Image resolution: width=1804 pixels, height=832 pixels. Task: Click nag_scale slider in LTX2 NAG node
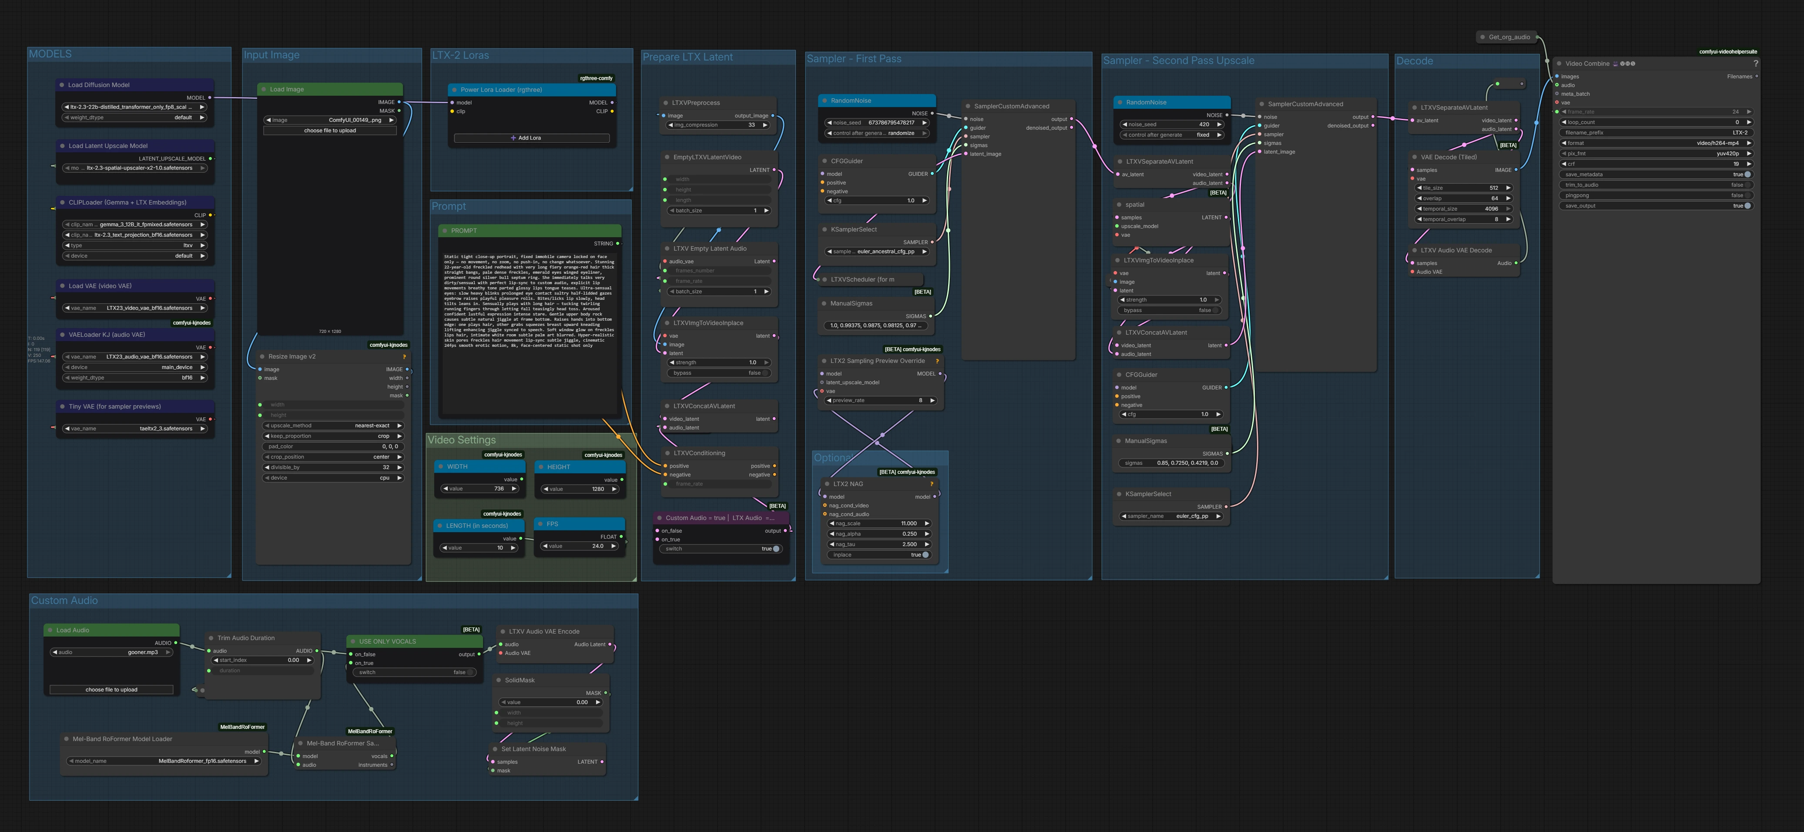[x=879, y=524]
